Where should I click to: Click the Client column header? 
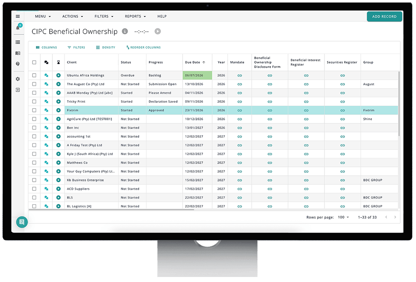72,62
